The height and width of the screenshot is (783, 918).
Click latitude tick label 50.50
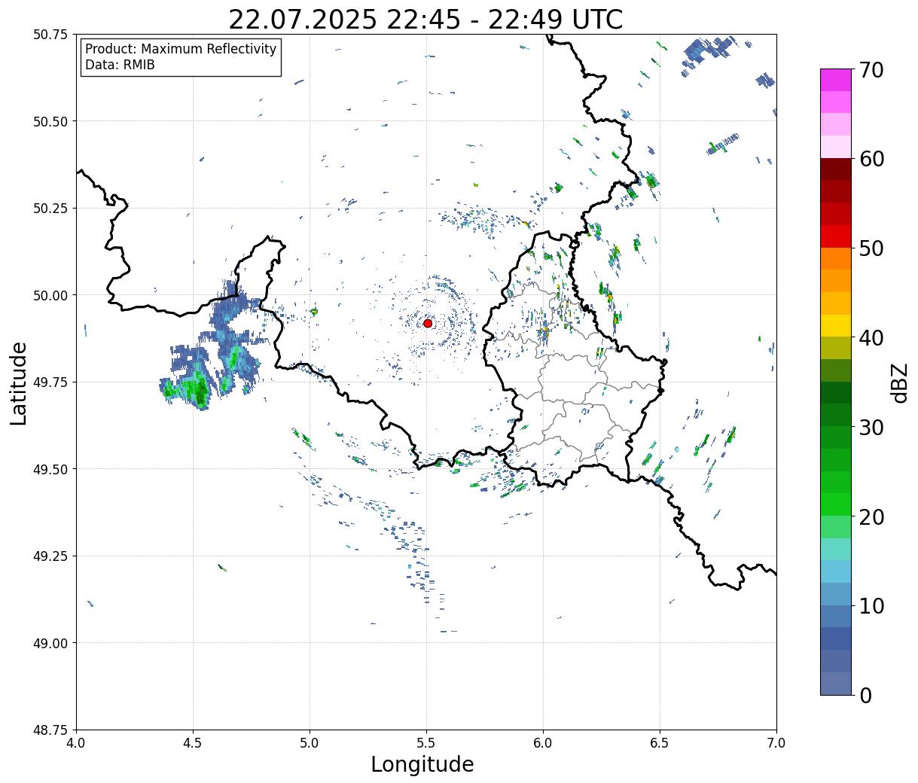(x=51, y=121)
